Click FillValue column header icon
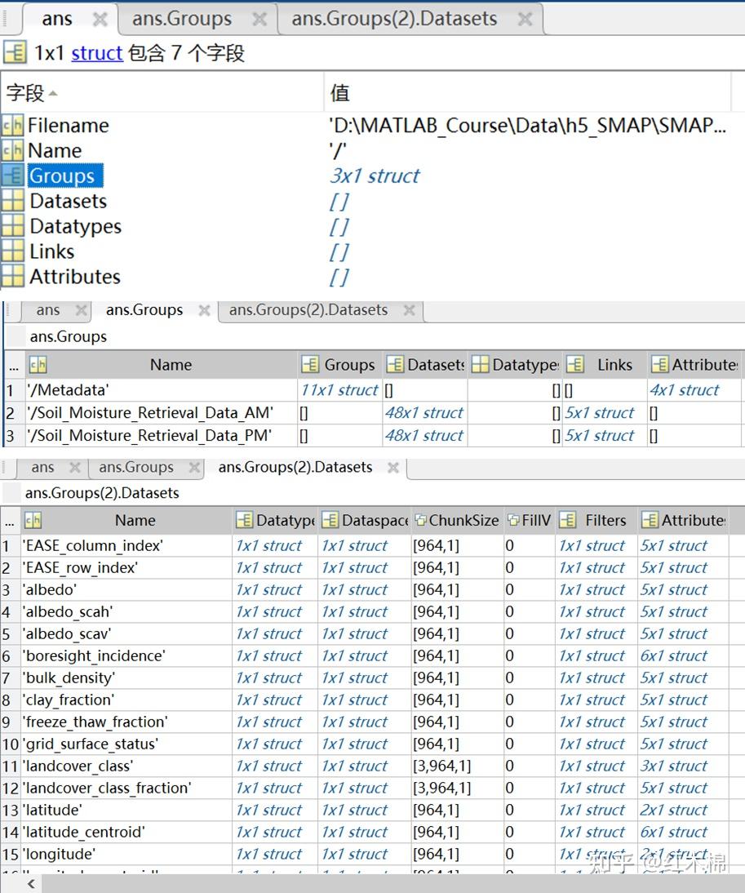 point(513,520)
